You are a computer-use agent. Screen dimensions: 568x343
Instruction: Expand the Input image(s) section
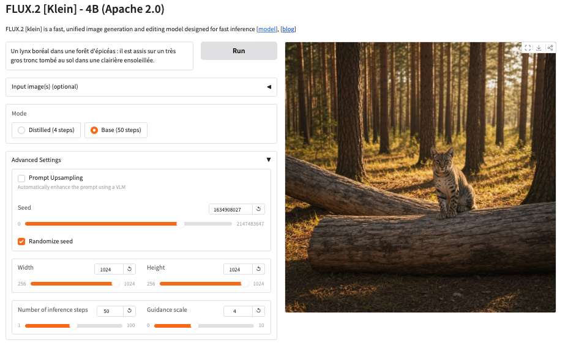[141, 87]
